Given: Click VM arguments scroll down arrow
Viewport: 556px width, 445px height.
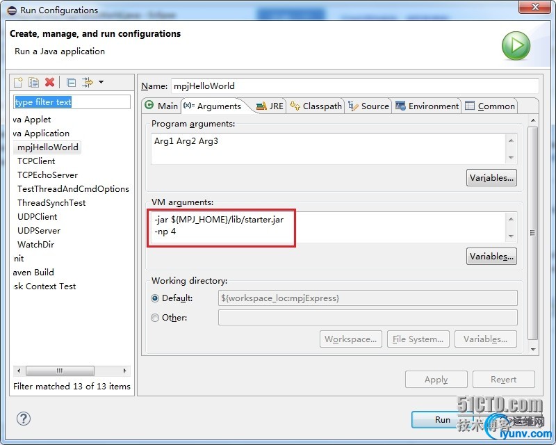Looking at the screenshot, I should pos(511,236).
